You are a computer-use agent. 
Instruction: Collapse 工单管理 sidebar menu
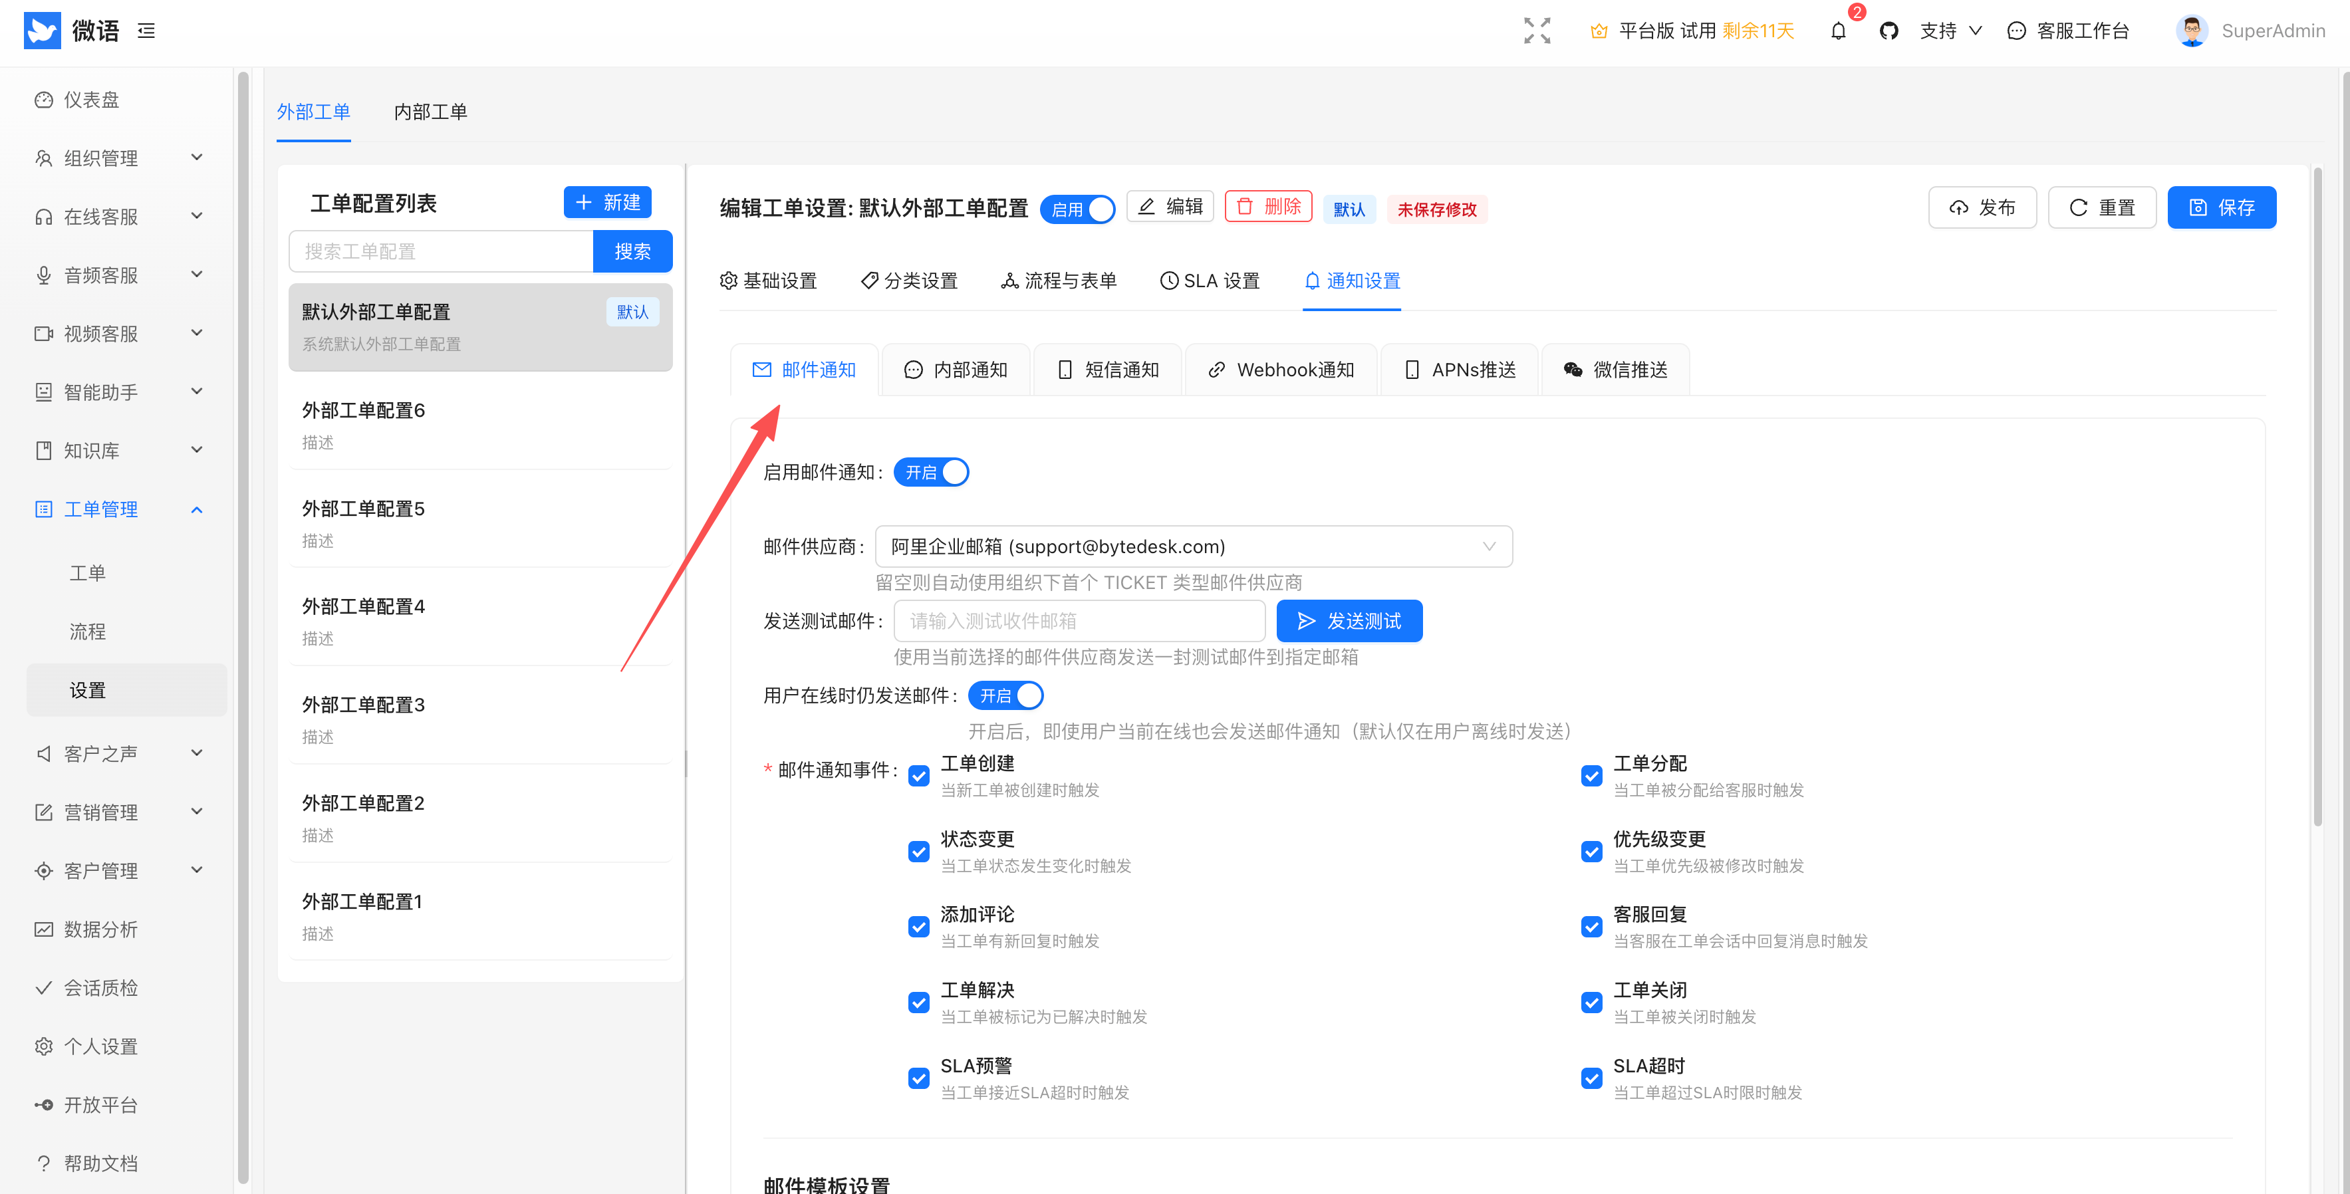pos(118,509)
